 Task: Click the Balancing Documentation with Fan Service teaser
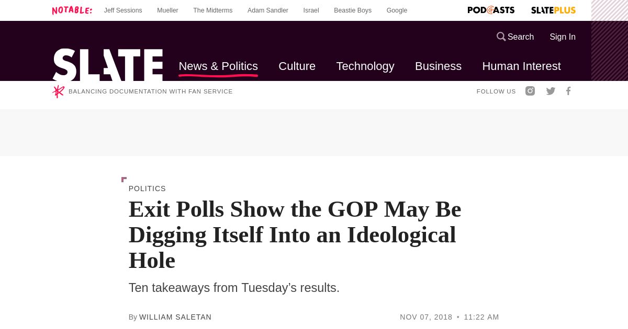coord(151,91)
